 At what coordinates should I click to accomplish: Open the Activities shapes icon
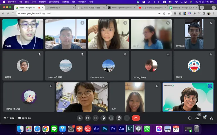(x=211, y=118)
